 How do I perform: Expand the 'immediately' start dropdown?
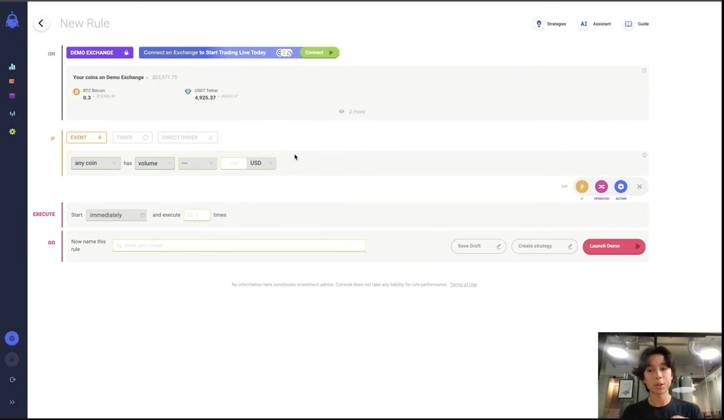pyautogui.click(x=116, y=215)
